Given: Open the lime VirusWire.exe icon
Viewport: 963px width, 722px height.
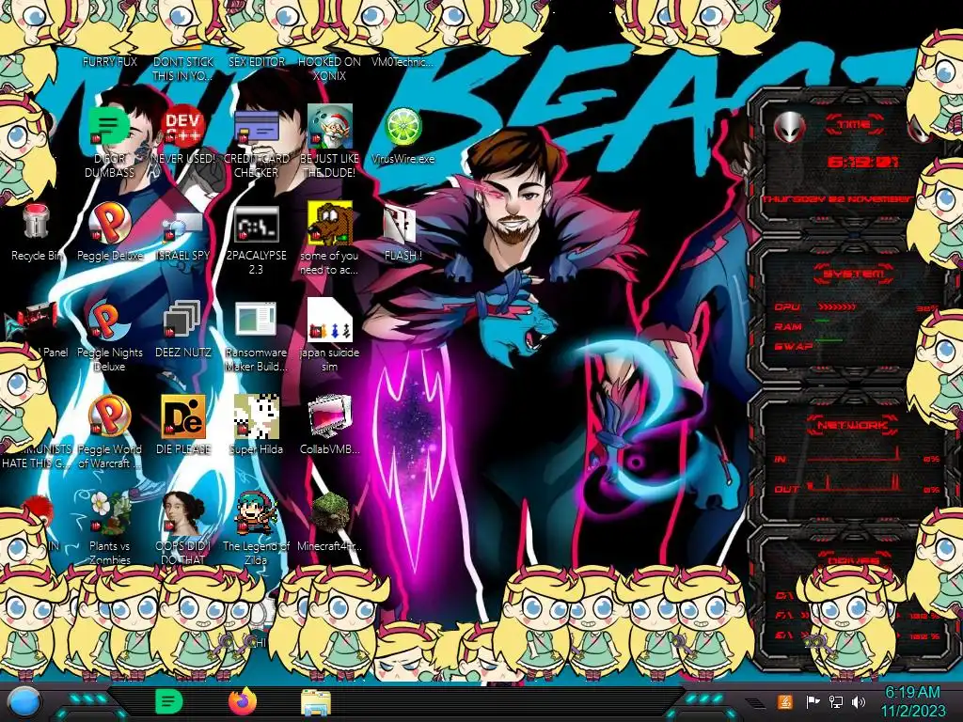Looking at the screenshot, I should click(x=403, y=127).
